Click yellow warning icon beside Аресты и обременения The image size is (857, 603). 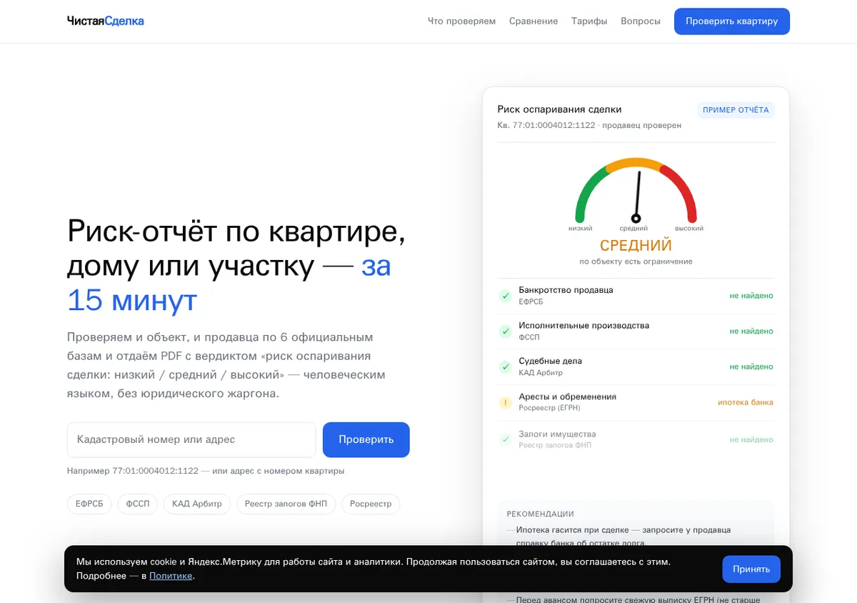point(505,403)
